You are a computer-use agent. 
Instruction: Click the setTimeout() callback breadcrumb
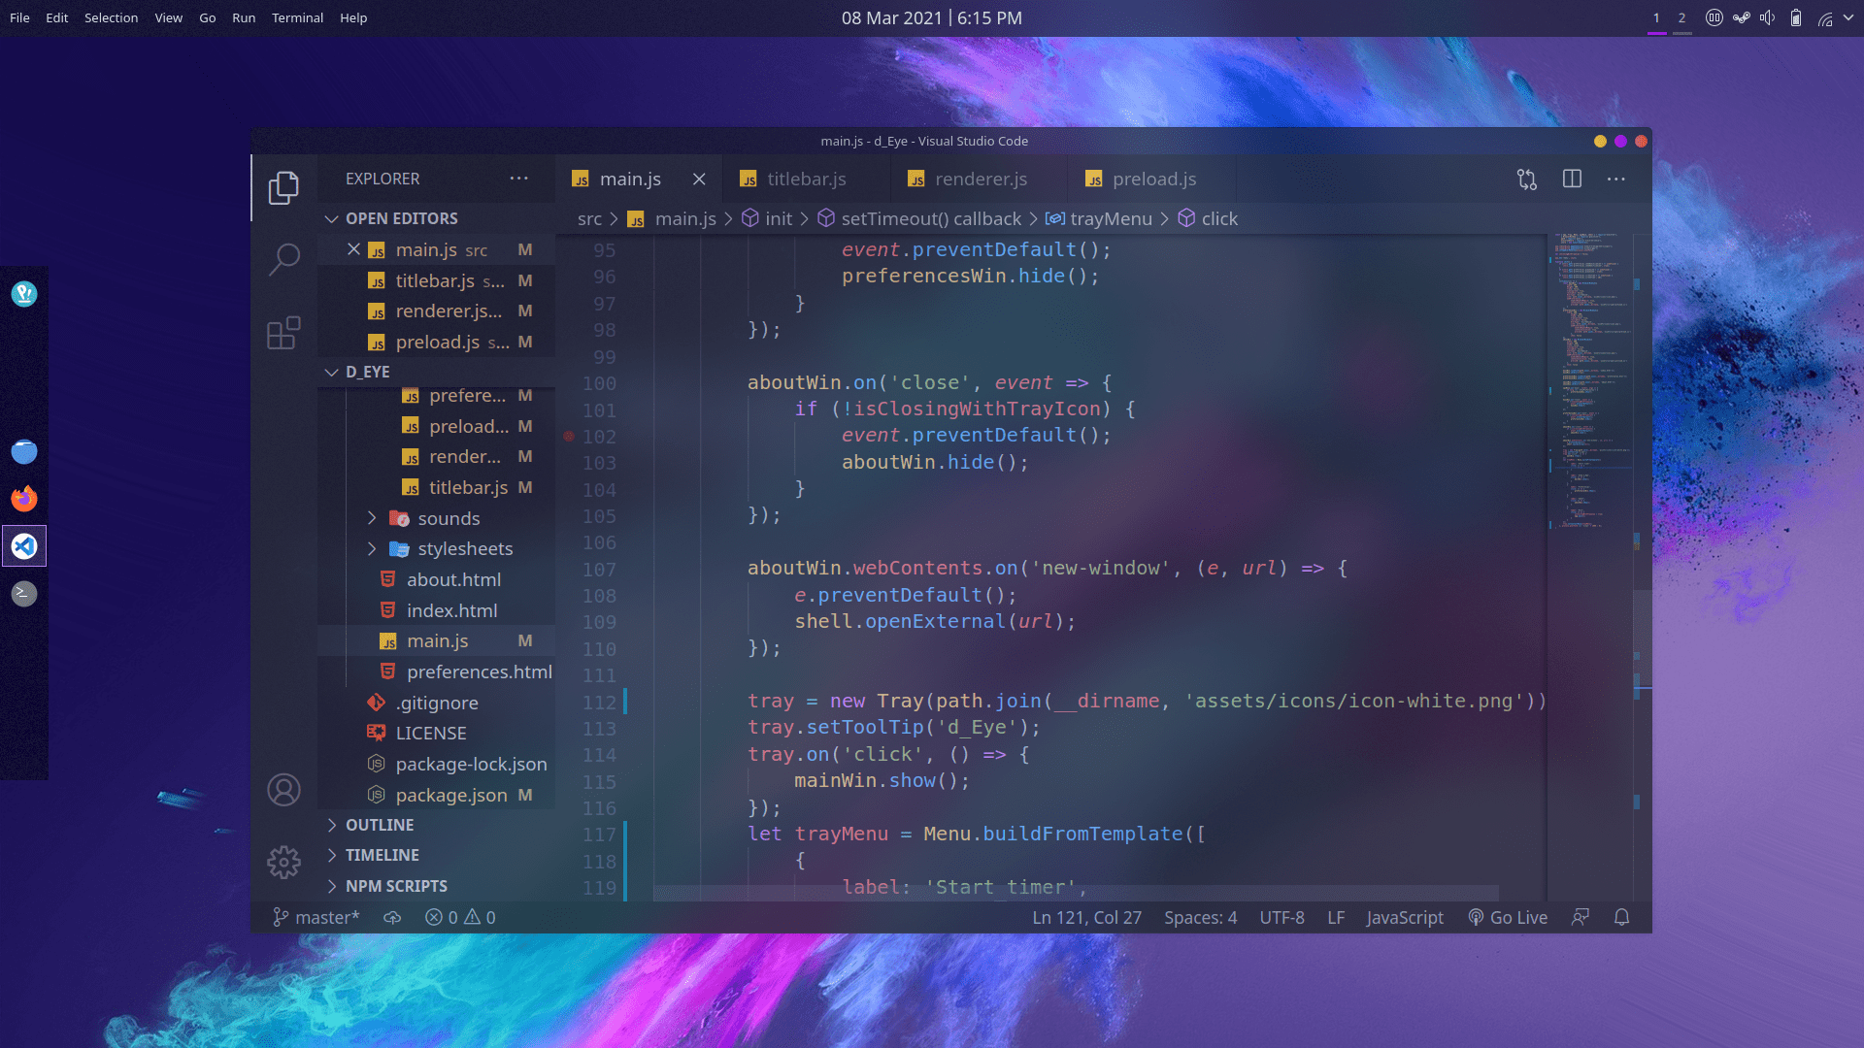point(919,218)
